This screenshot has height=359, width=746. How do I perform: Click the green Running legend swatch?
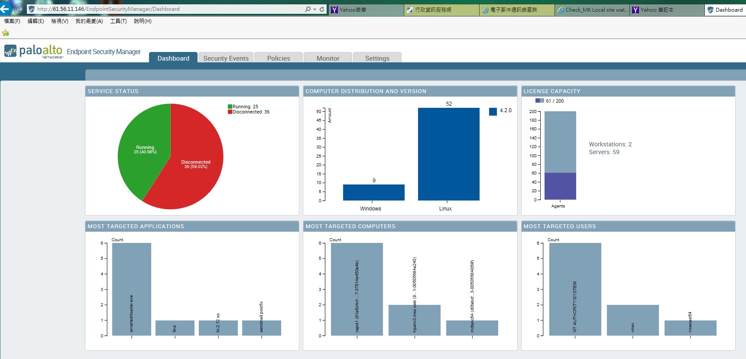point(230,107)
